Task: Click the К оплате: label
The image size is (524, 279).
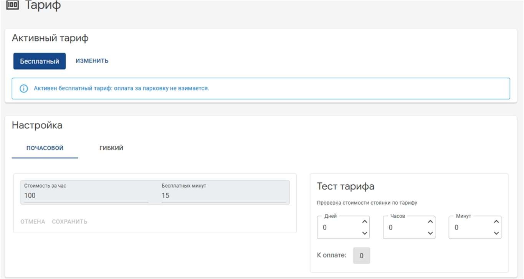Action: tap(332, 255)
